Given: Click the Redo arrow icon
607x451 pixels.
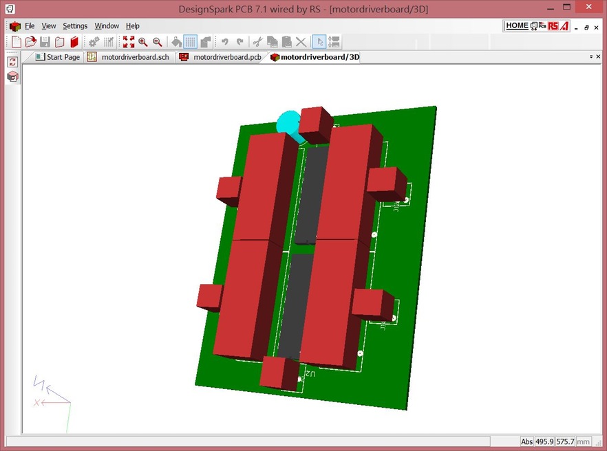Looking at the screenshot, I should click(239, 42).
